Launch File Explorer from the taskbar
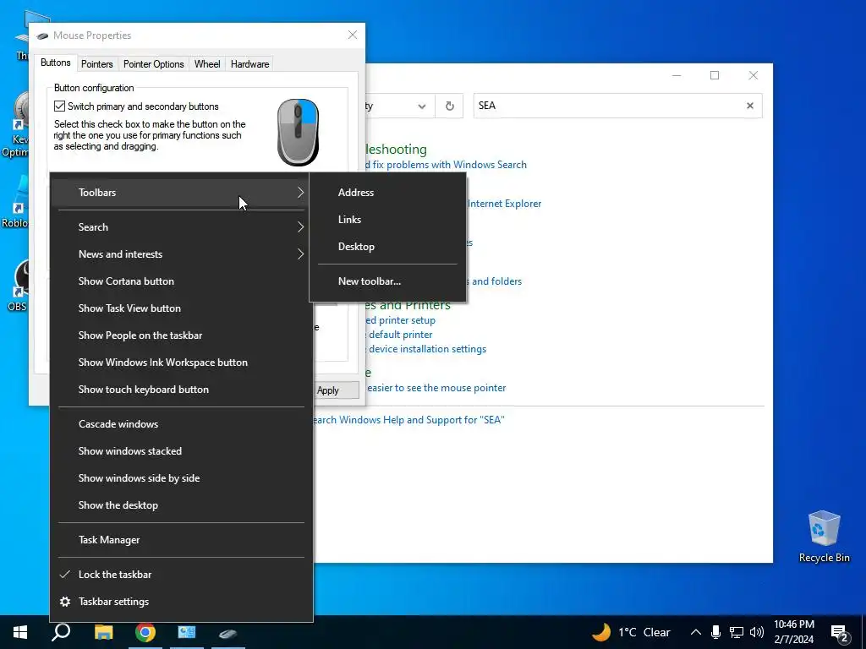 click(x=103, y=632)
